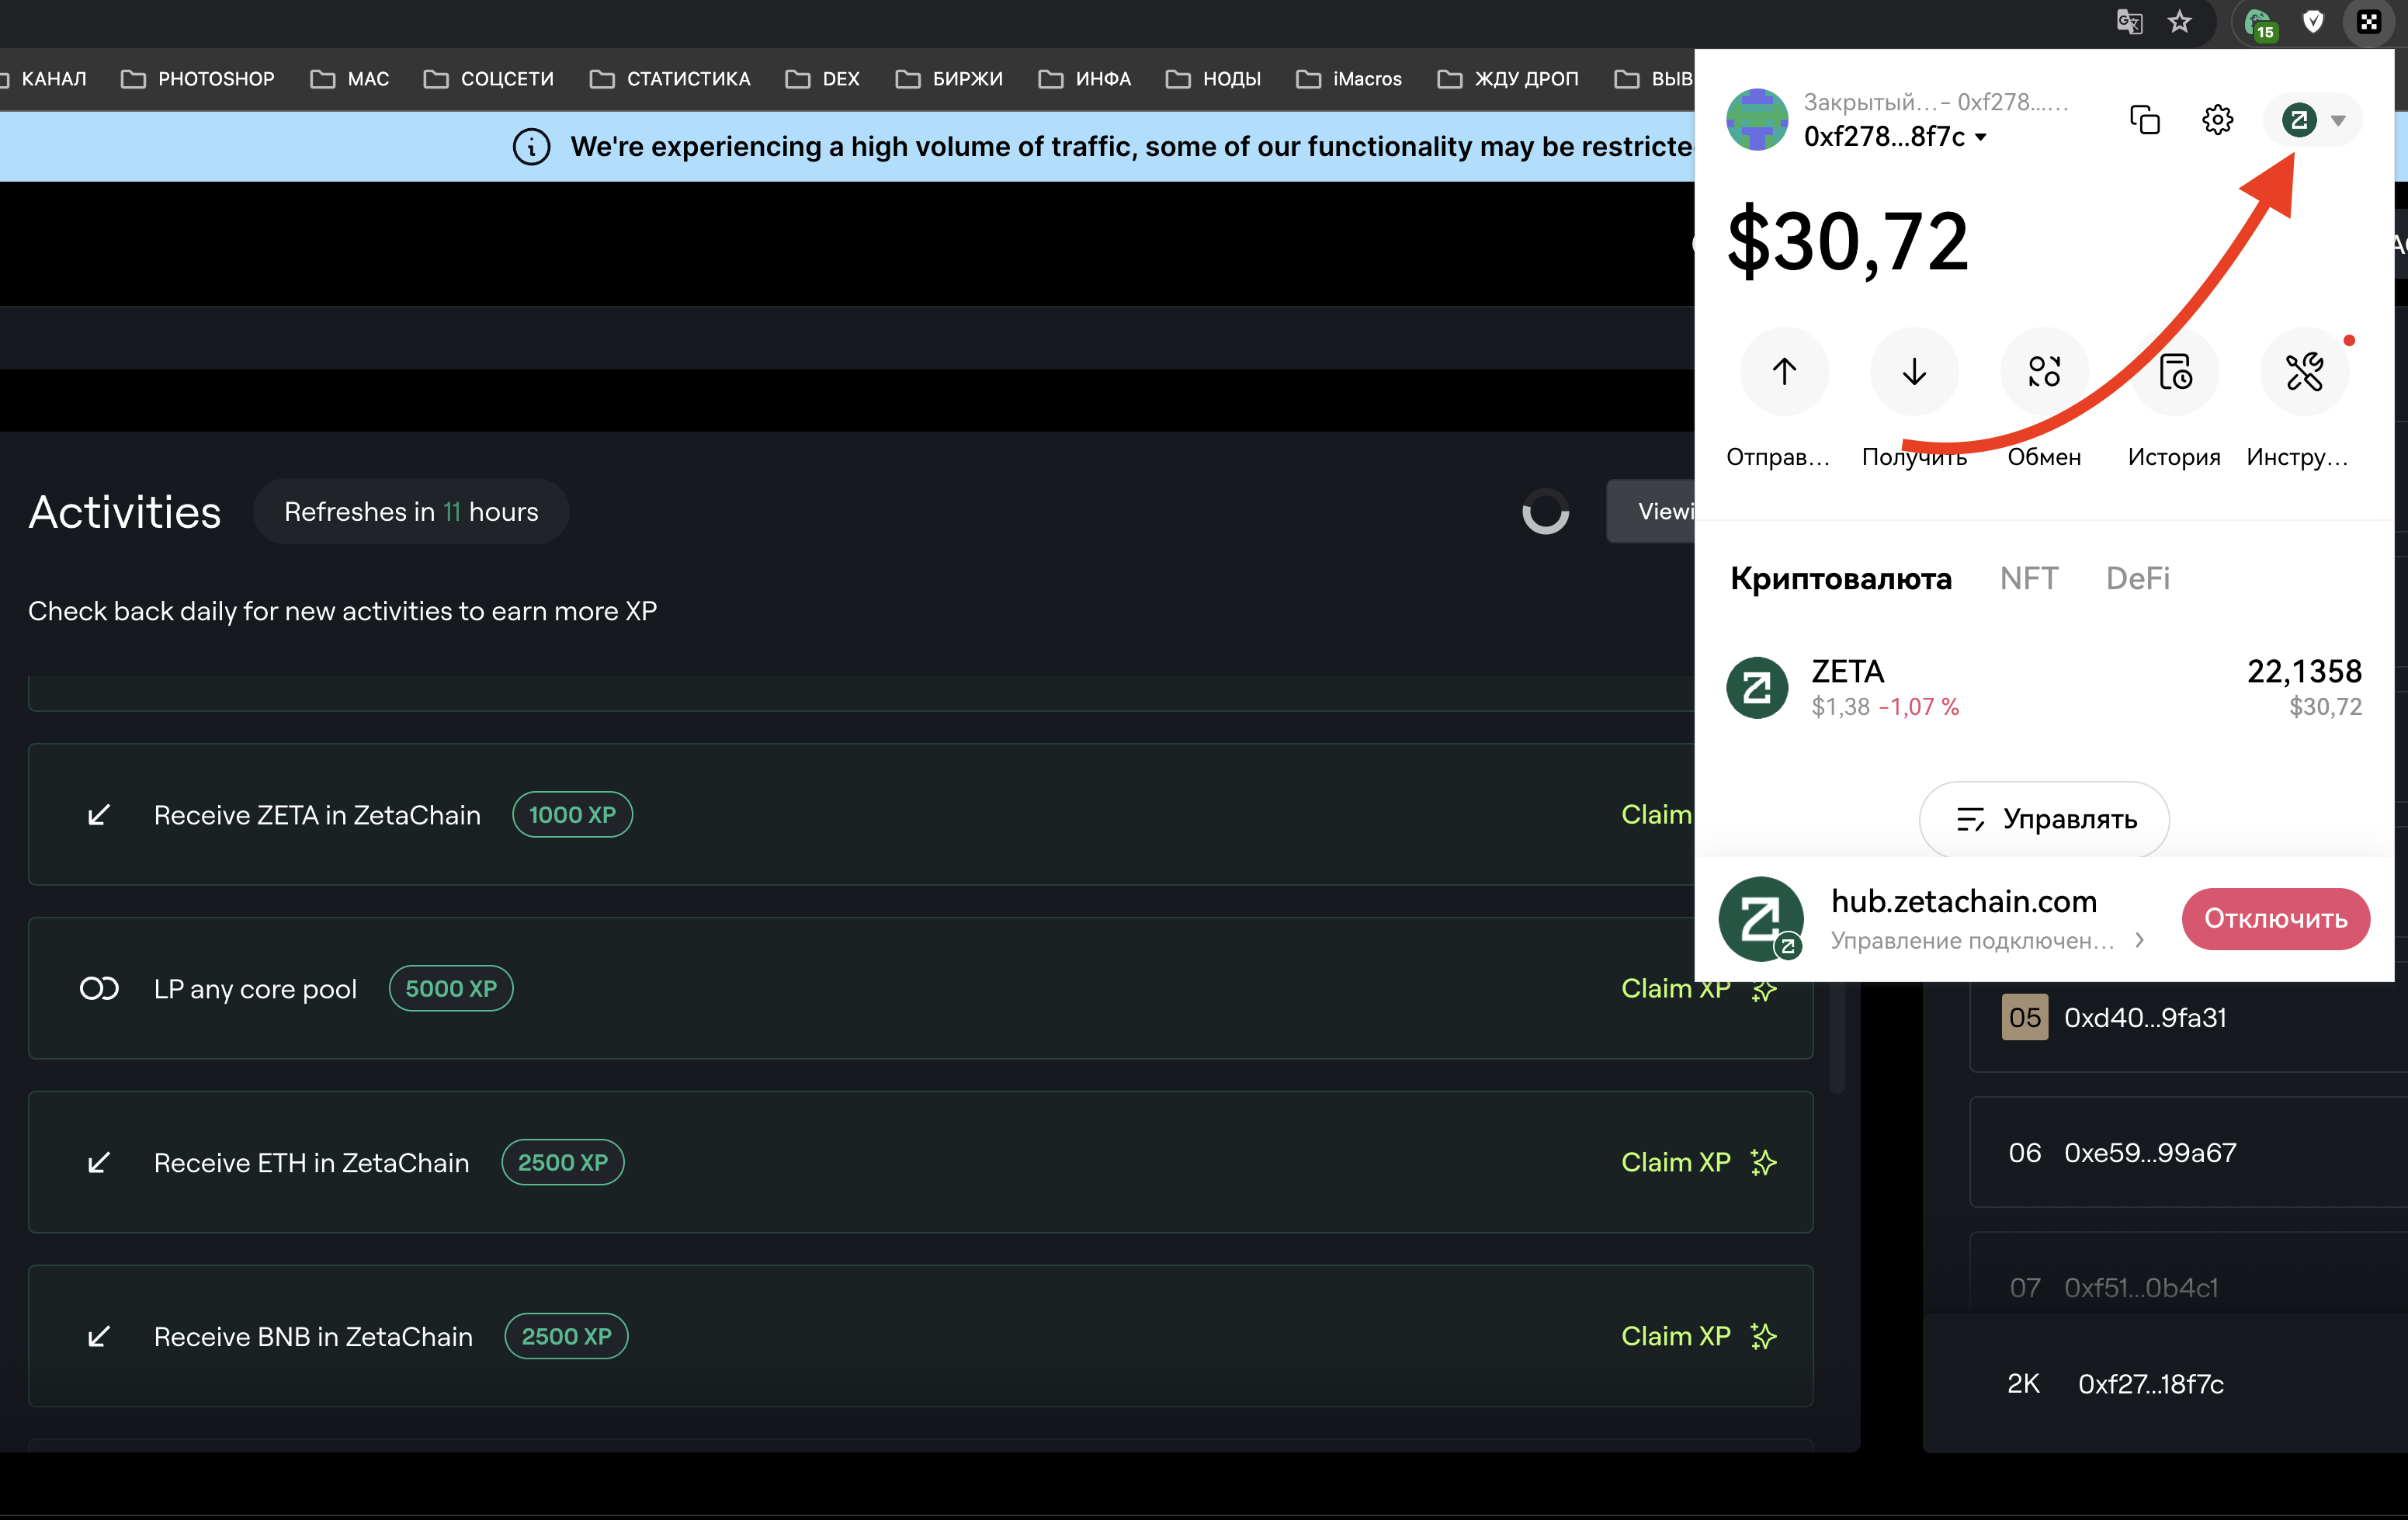Open the browser translate page icon
Viewport: 2408px width, 1520px height.
tap(2129, 22)
